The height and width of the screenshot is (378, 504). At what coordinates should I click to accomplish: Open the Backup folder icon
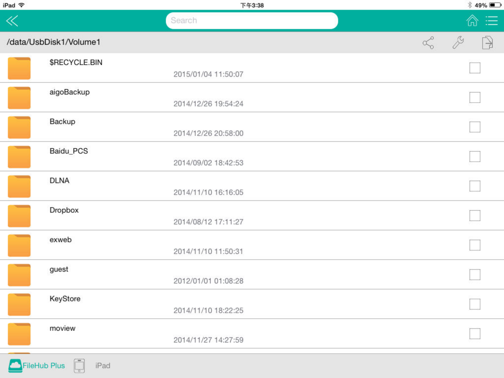19,128
